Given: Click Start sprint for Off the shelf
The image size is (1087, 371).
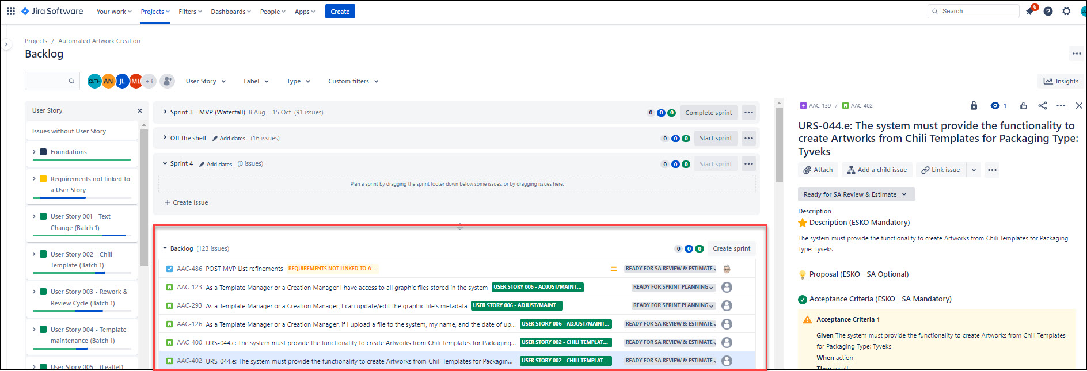Looking at the screenshot, I should coord(716,138).
